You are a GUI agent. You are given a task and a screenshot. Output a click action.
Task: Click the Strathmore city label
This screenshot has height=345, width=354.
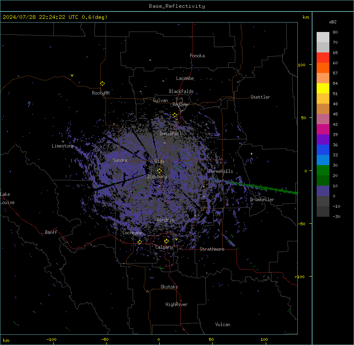point(212,249)
